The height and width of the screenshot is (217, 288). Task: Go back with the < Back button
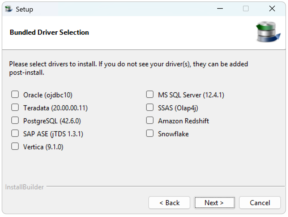169,203
